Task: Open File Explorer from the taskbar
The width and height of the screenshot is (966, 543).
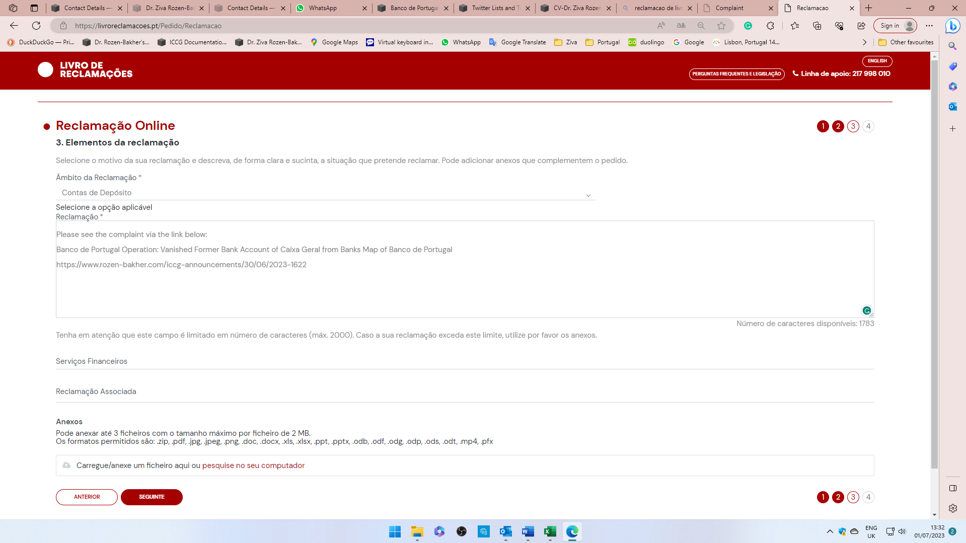Action: [x=417, y=531]
